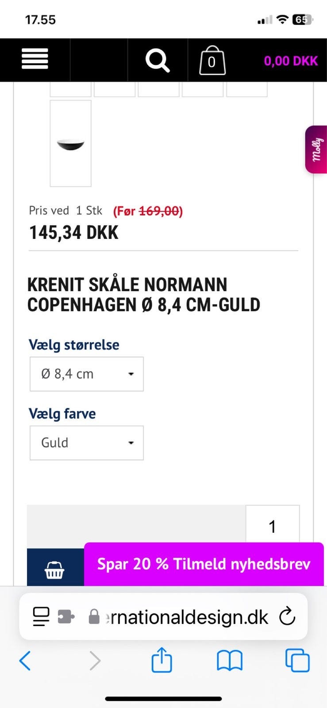The height and width of the screenshot is (708, 327).
Task: Click the Krenit Skåle product title
Action: click(x=144, y=295)
